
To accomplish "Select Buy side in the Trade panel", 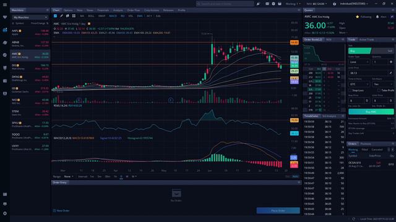I will [359, 51].
